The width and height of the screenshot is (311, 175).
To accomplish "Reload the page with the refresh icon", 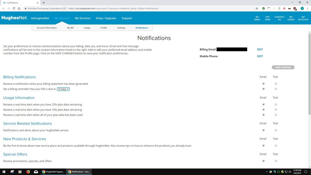I will [x=14, y=8].
